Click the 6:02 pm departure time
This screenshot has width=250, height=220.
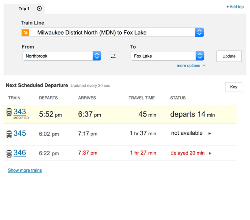(x=49, y=134)
